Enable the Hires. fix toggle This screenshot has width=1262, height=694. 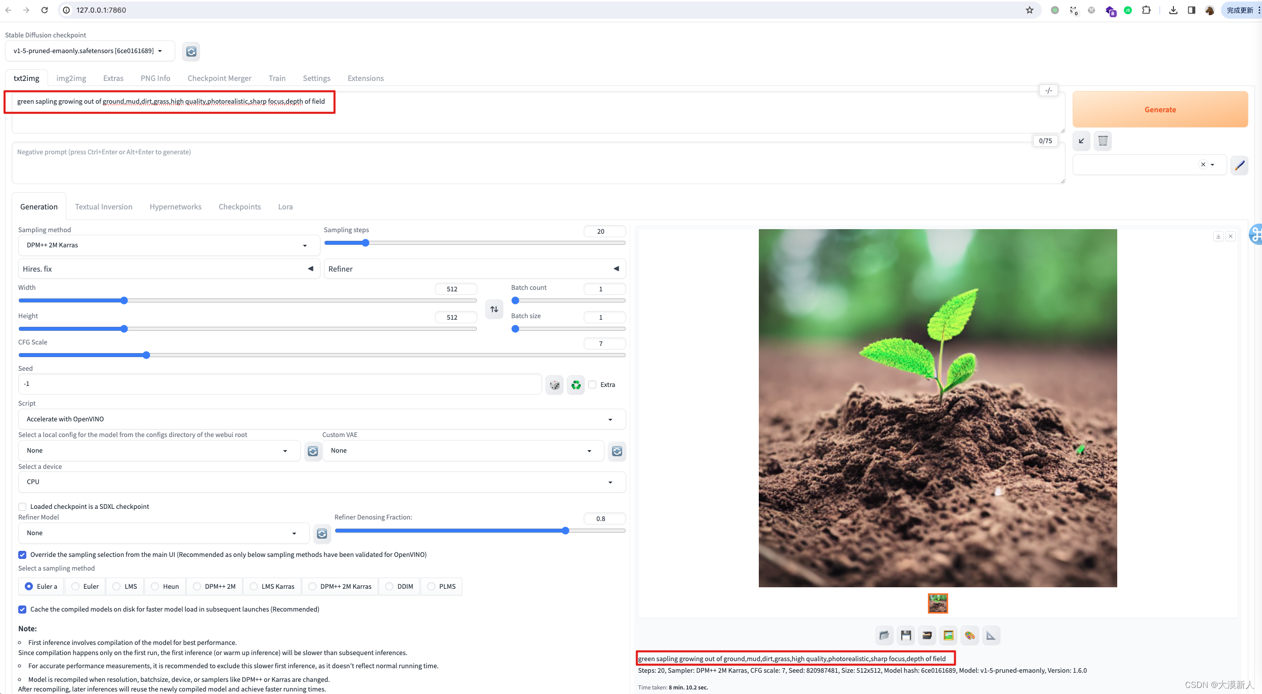pyautogui.click(x=309, y=269)
